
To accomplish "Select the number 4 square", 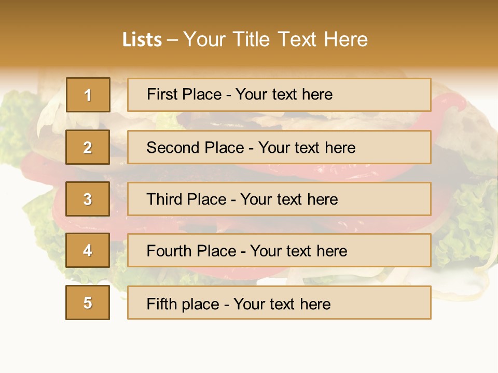I will (x=88, y=251).
